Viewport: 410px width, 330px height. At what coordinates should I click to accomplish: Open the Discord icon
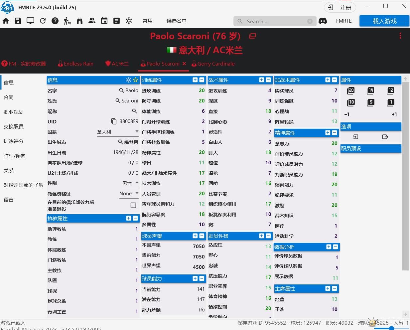[x=323, y=21]
